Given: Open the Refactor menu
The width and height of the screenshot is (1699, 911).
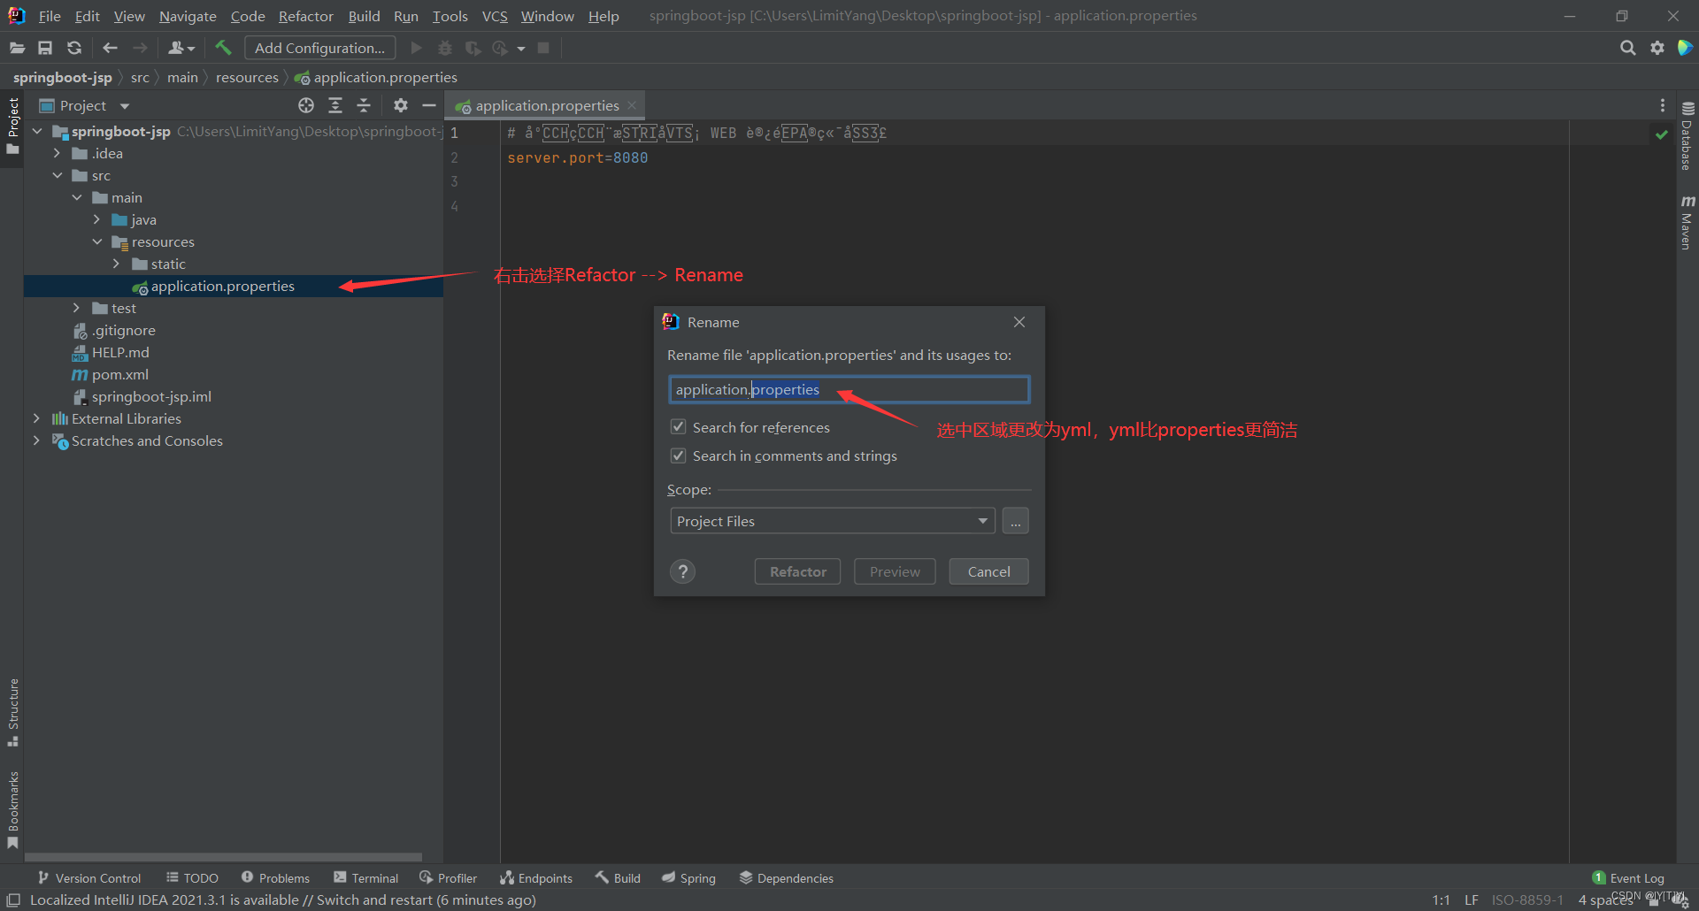Looking at the screenshot, I should [x=305, y=16].
